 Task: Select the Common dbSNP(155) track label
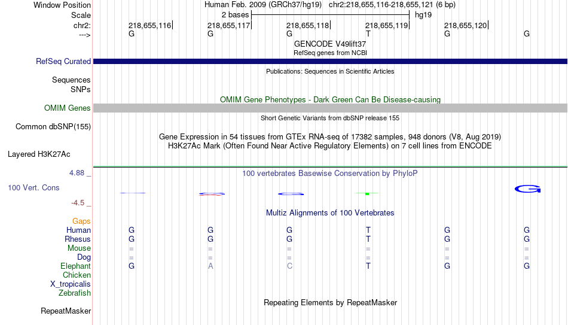tap(53, 127)
